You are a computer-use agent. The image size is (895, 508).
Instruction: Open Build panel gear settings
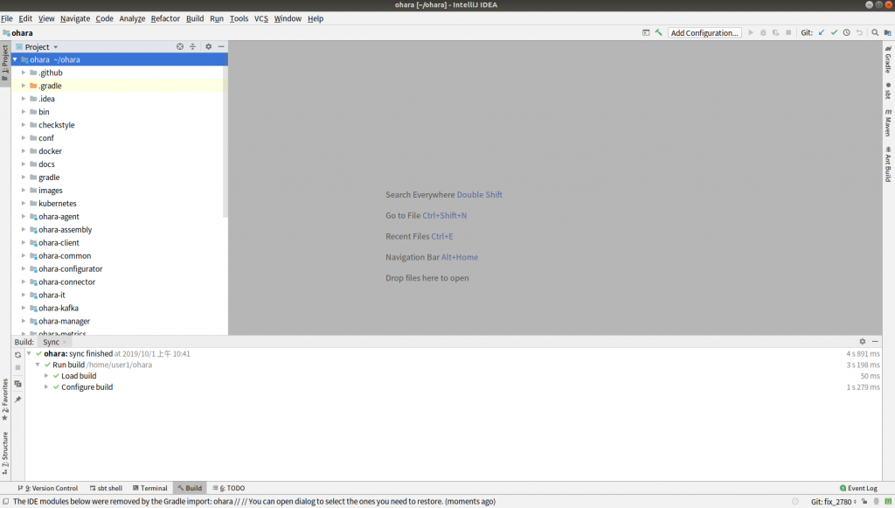coord(863,341)
